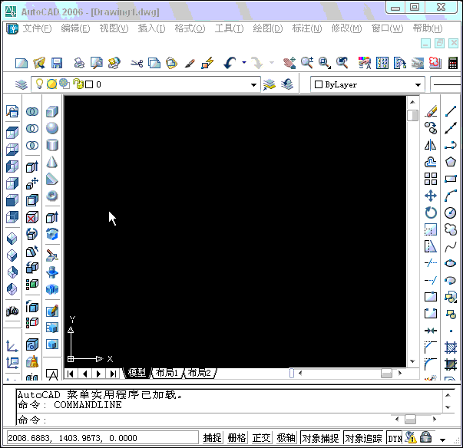Open the 绘图(D) menu
The image size is (463, 448).
[x=268, y=28]
